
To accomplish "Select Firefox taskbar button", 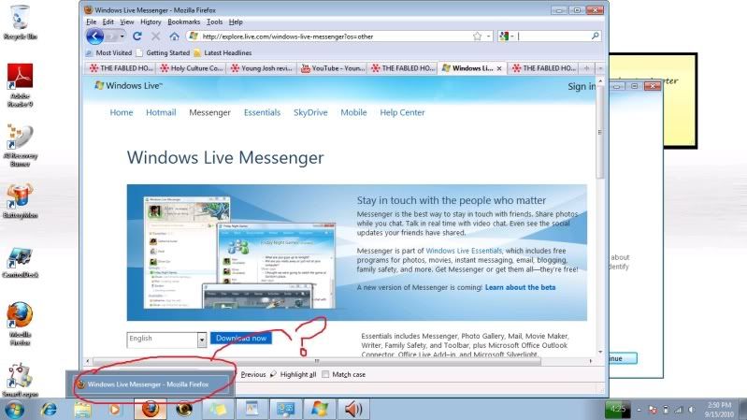I will point(151,409).
